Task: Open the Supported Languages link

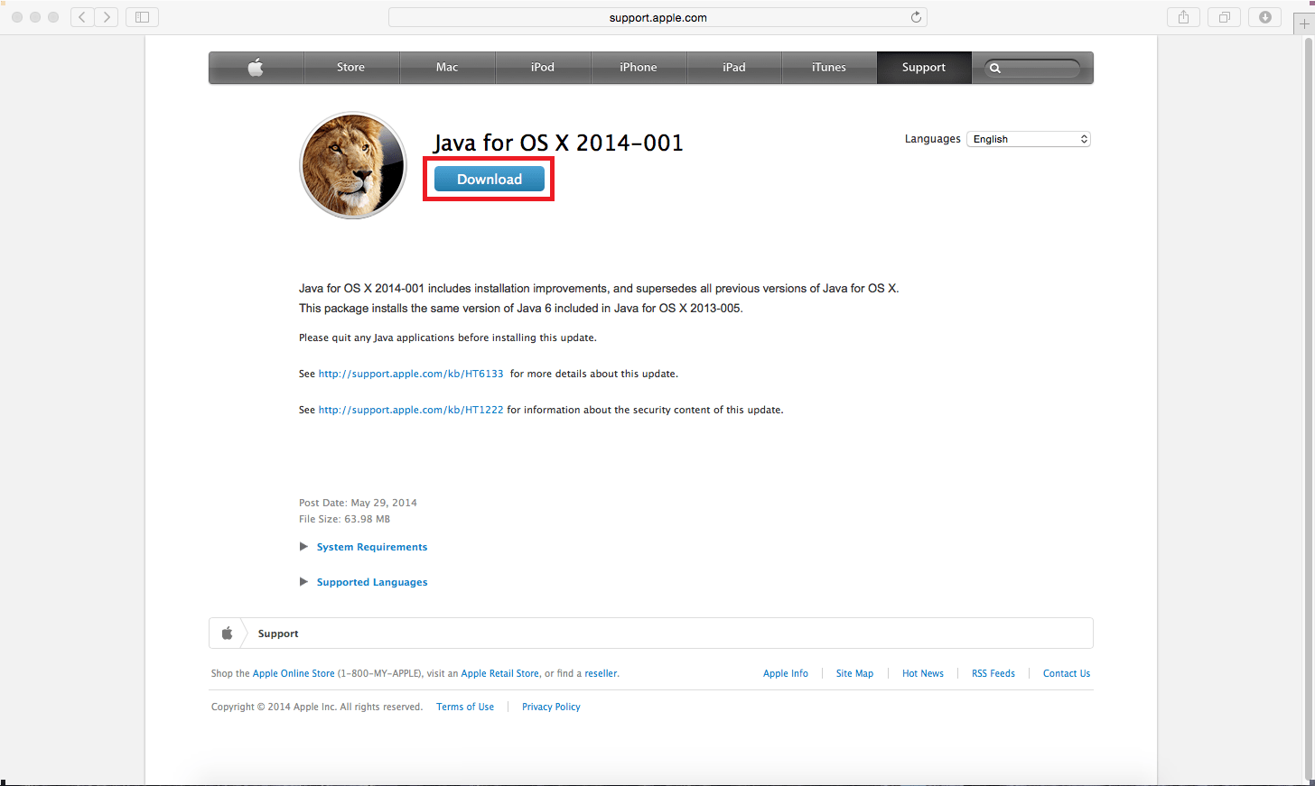Action: point(372,582)
